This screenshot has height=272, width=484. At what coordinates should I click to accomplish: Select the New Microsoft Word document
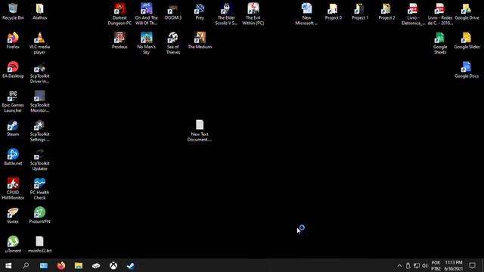[x=306, y=14]
